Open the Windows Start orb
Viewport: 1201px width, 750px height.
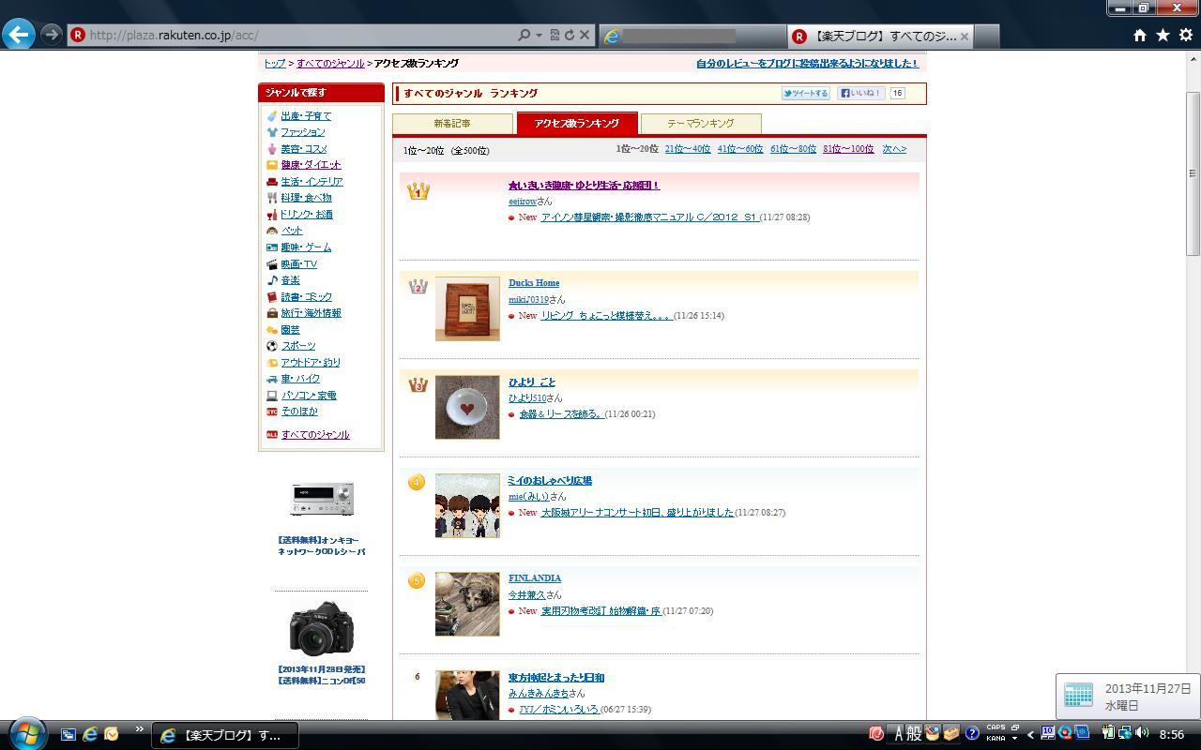click(x=26, y=733)
